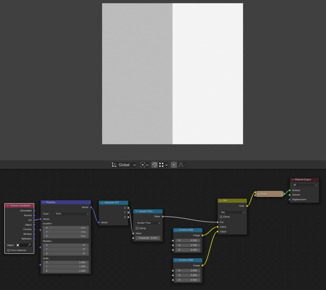Click the Mix node Color output socket
The image size is (326, 290).
click(x=247, y=206)
